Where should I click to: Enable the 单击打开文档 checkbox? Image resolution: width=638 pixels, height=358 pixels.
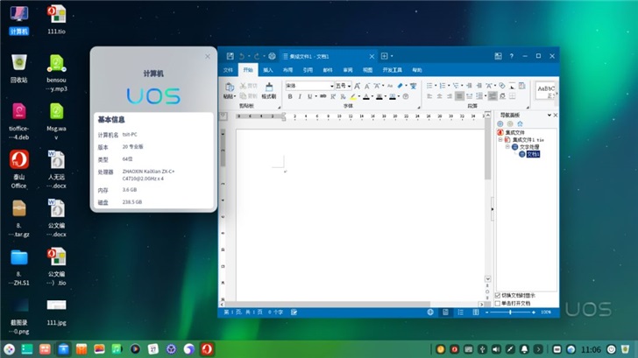click(x=499, y=303)
